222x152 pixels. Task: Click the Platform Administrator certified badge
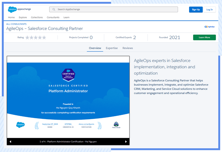[68, 75]
